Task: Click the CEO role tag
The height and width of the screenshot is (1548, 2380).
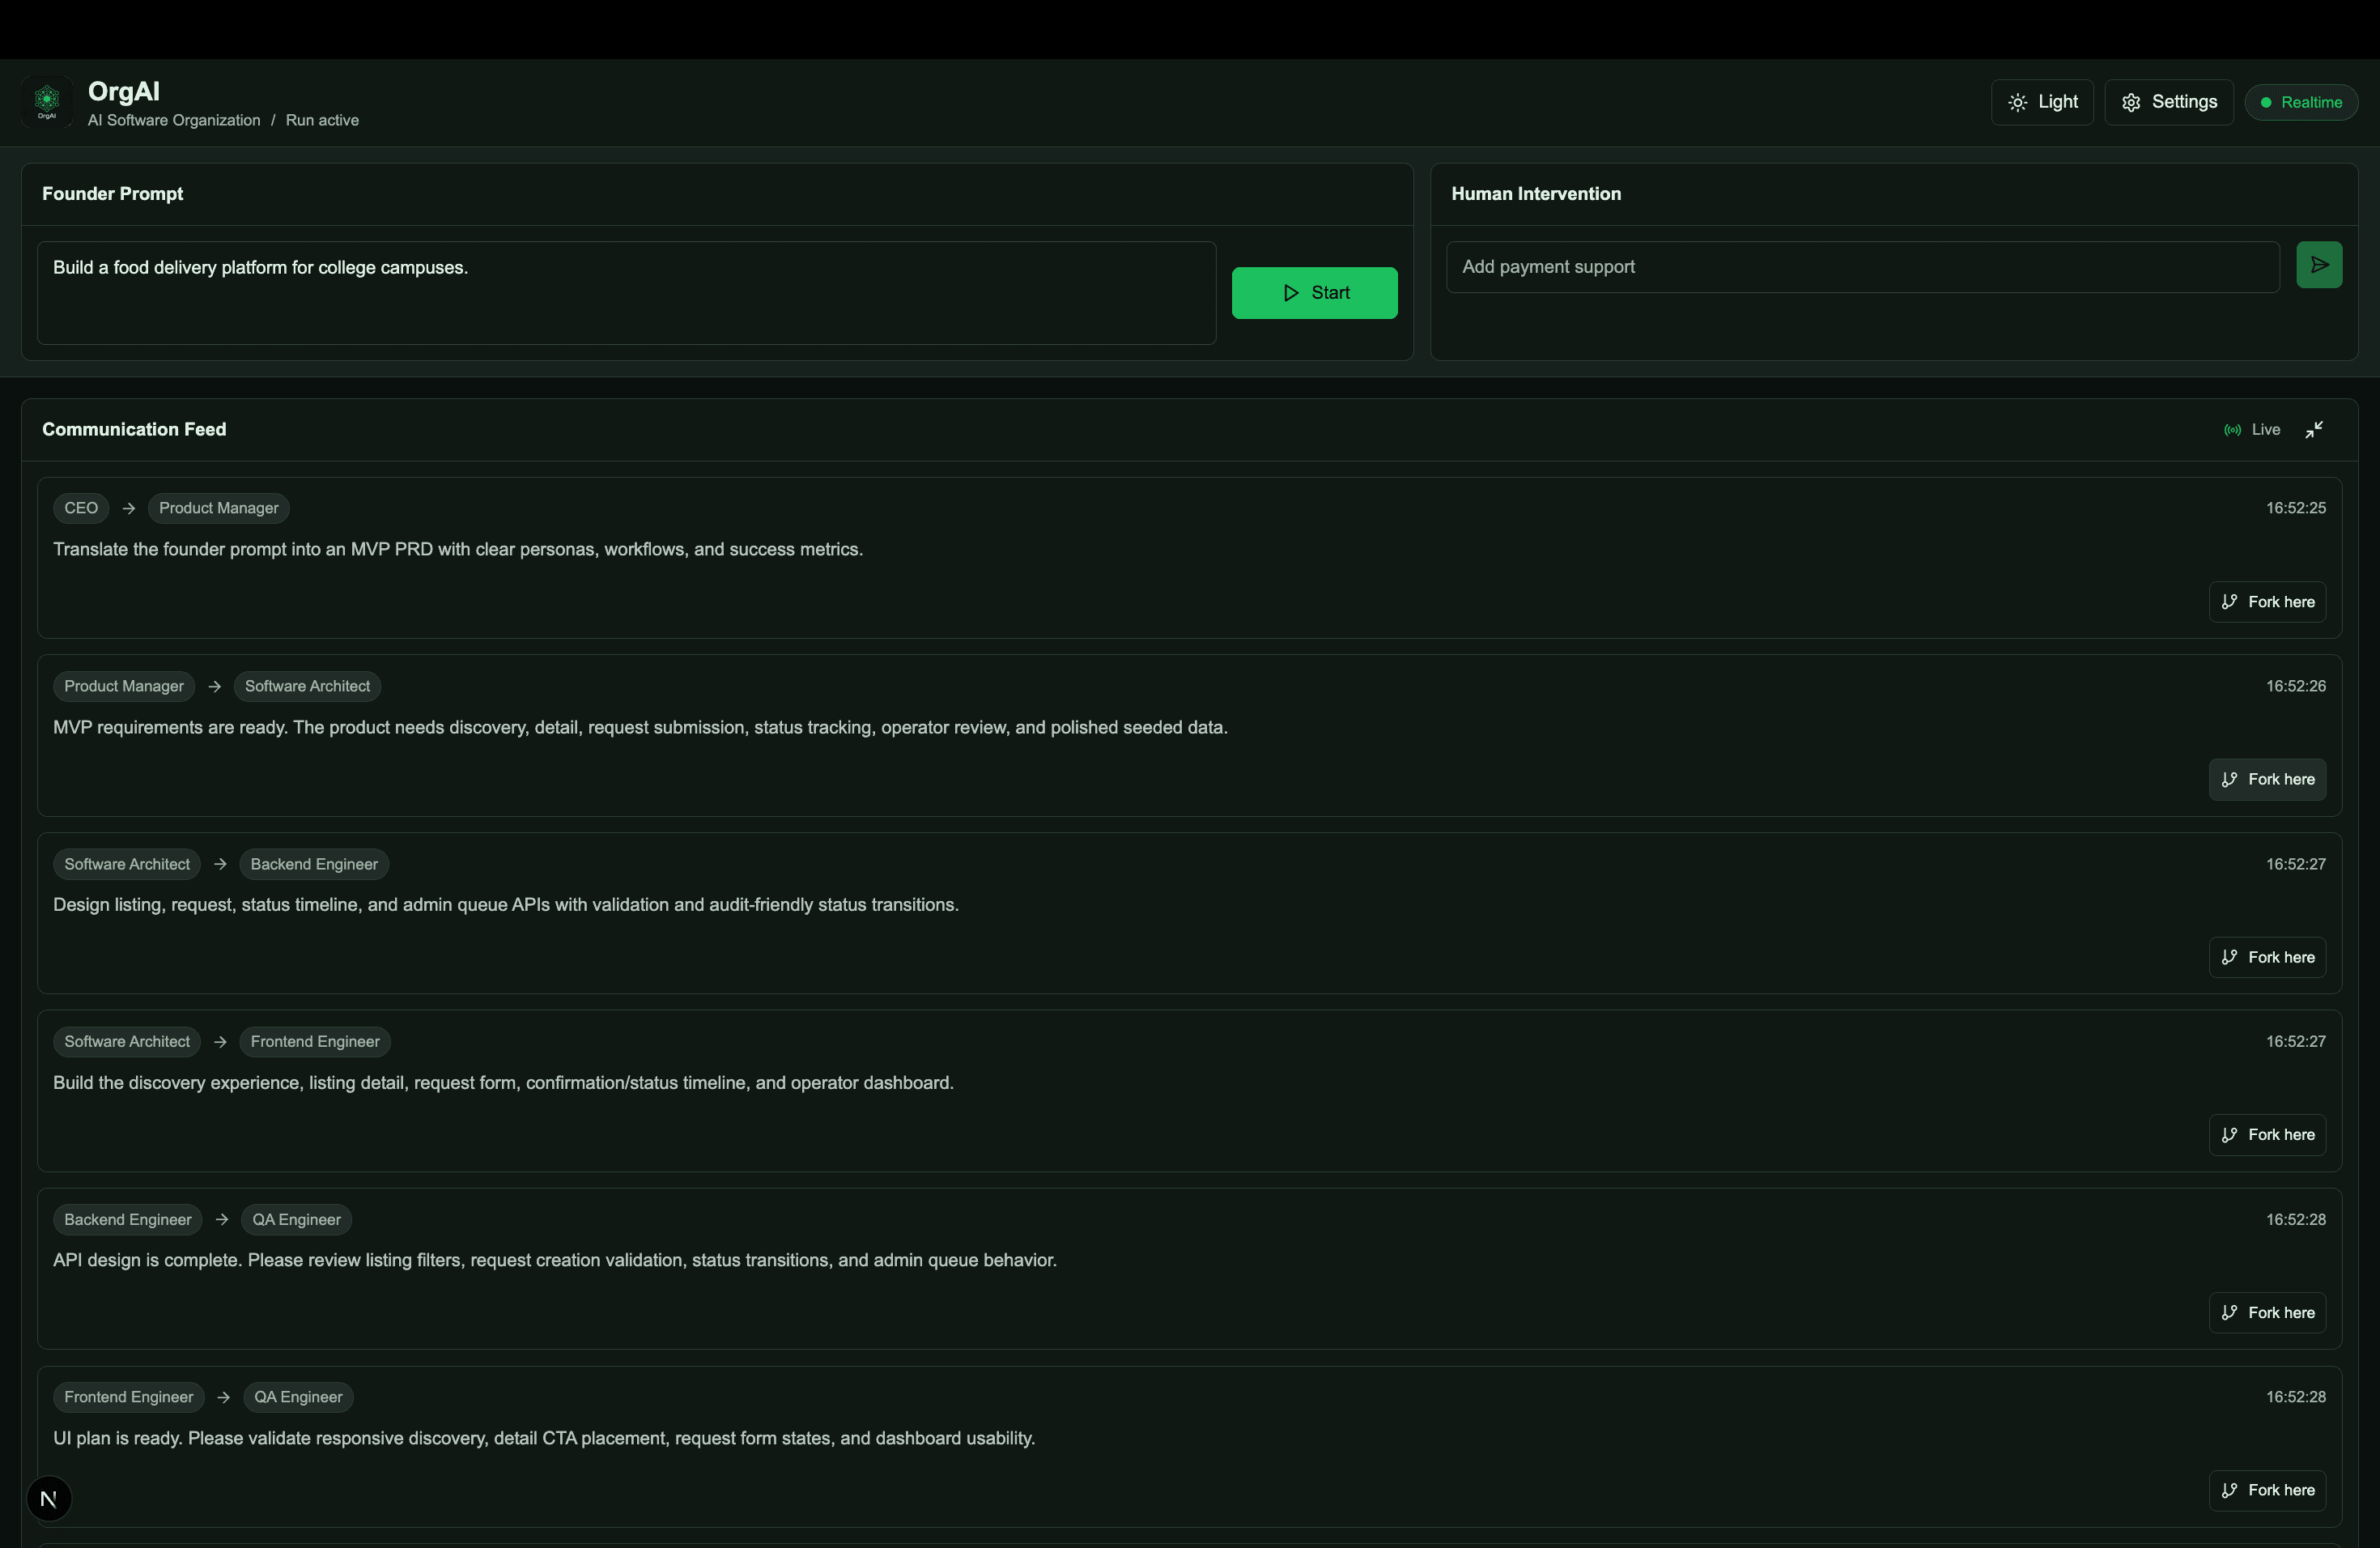Action: click(81, 508)
